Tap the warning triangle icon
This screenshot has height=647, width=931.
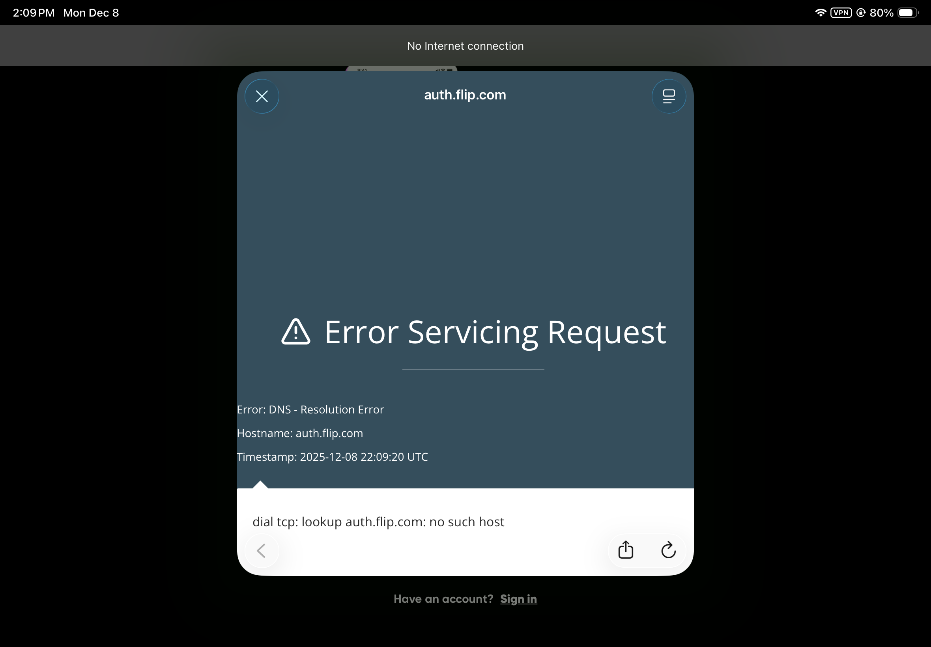coord(296,332)
